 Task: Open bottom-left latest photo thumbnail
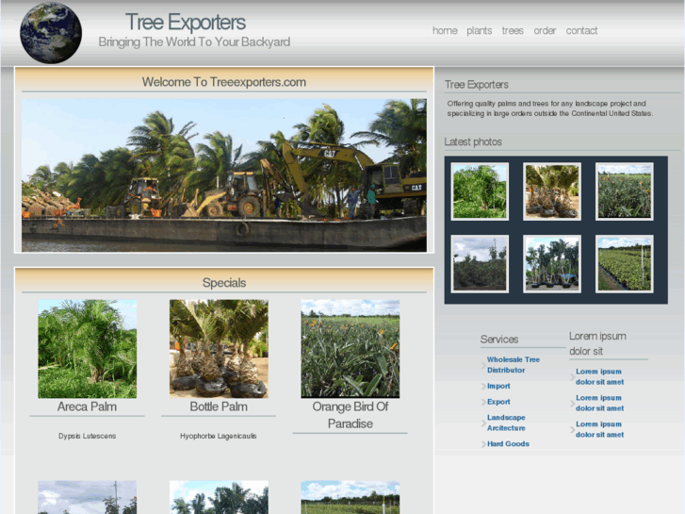480,264
